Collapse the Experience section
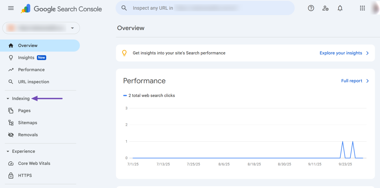This screenshot has height=188, width=380. point(8,151)
